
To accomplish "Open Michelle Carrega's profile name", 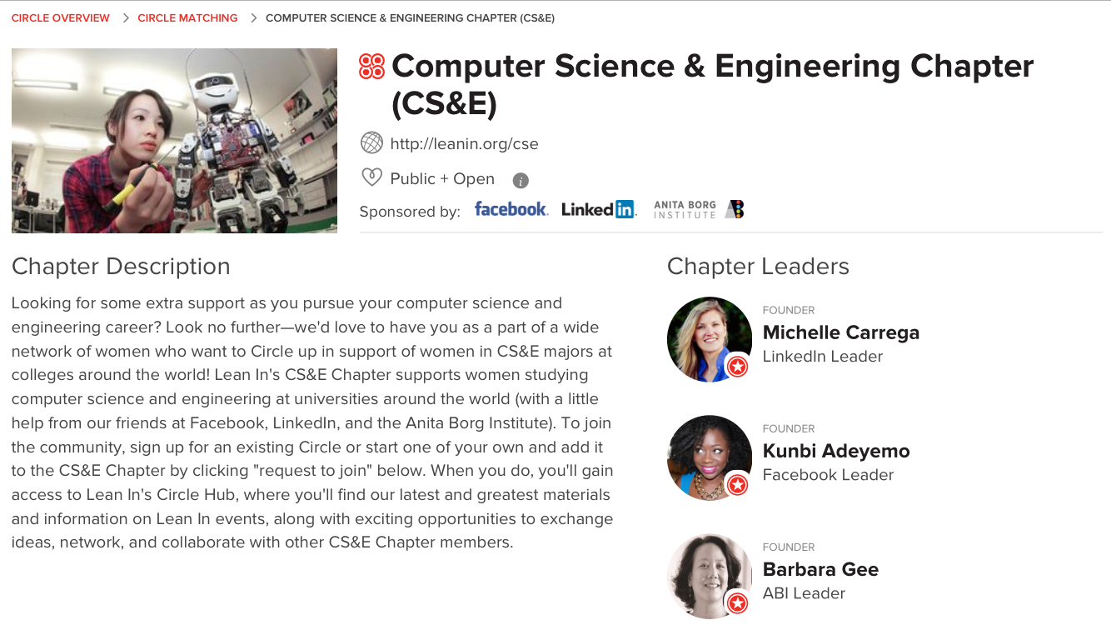I will (841, 332).
